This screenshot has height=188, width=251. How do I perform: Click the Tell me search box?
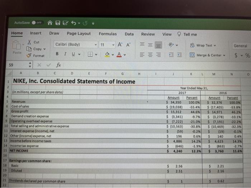(x=187, y=34)
